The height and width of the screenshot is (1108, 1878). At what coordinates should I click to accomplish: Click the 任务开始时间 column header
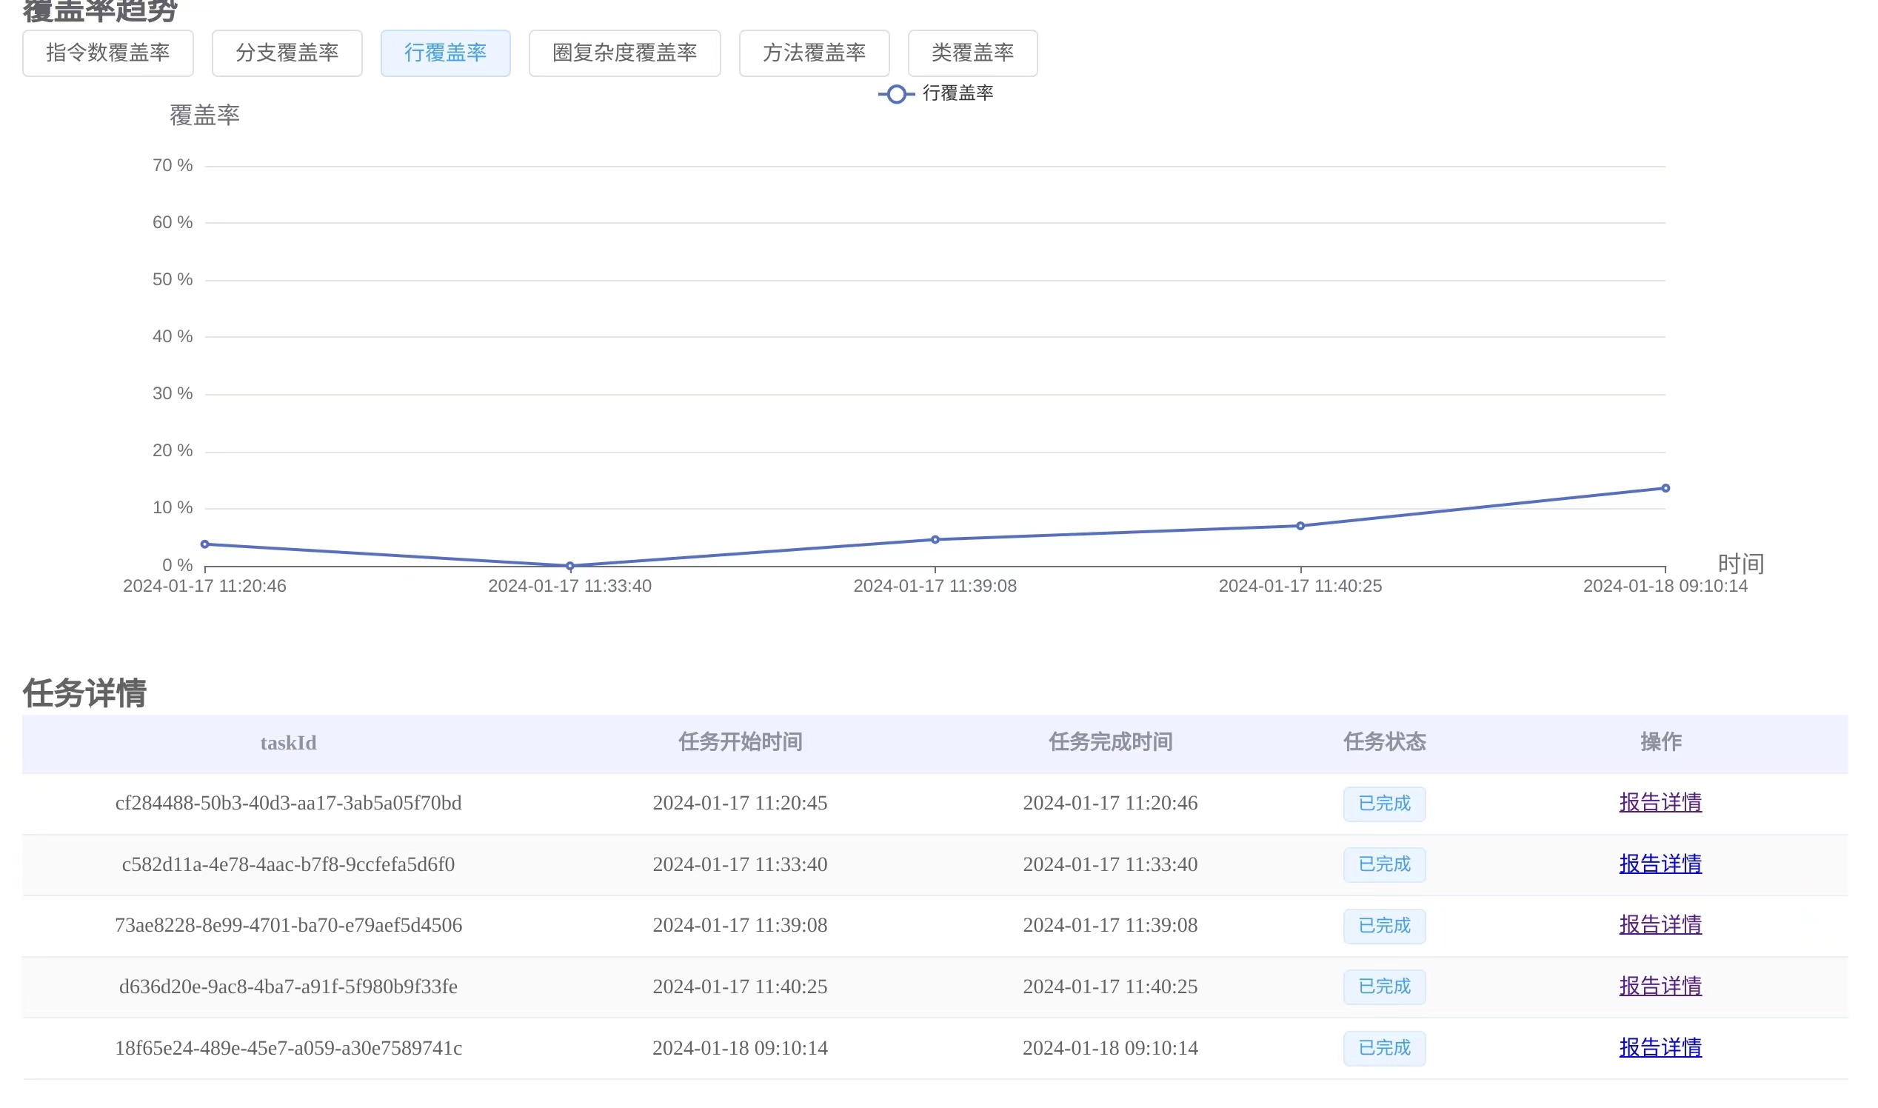pyautogui.click(x=741, y=742)
